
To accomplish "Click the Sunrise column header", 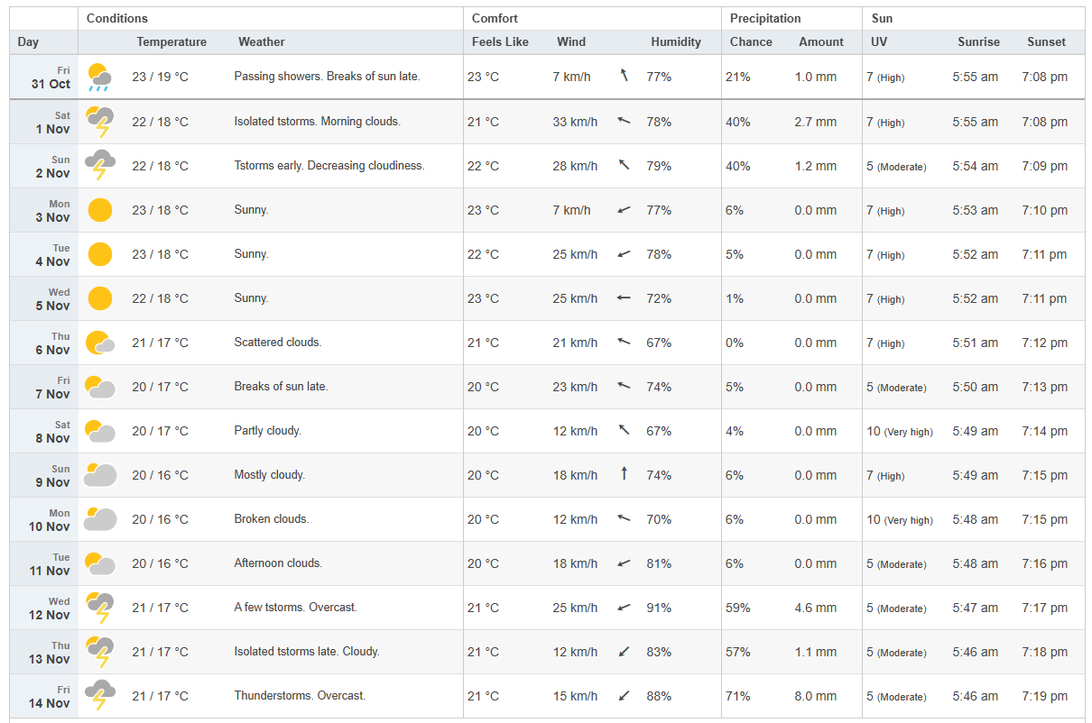I will coord(978,41).
